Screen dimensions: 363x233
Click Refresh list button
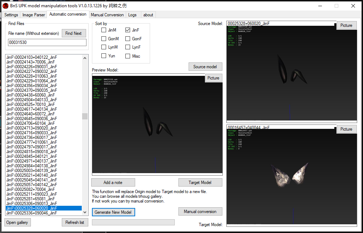tap(75, 222)
